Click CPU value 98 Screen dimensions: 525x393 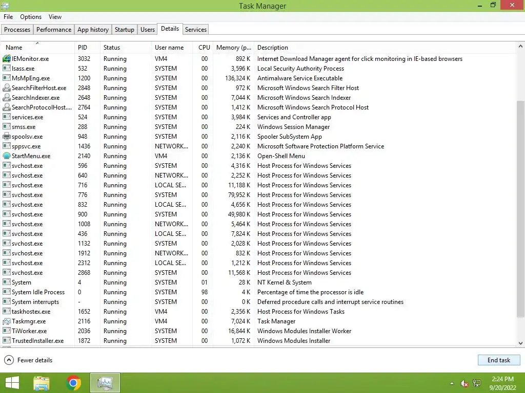coord(204,292)
